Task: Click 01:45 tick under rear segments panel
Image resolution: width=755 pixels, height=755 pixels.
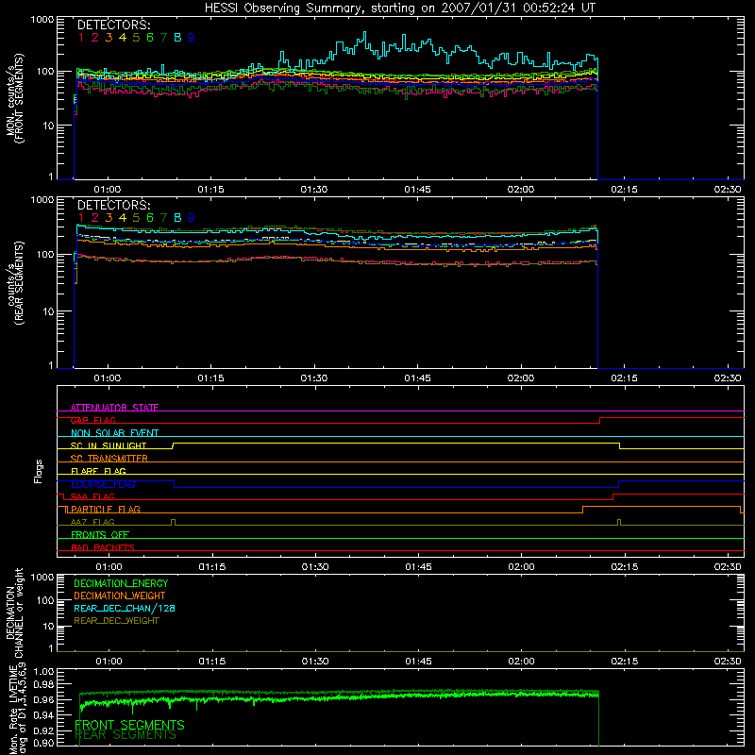Action: [417, 378]
